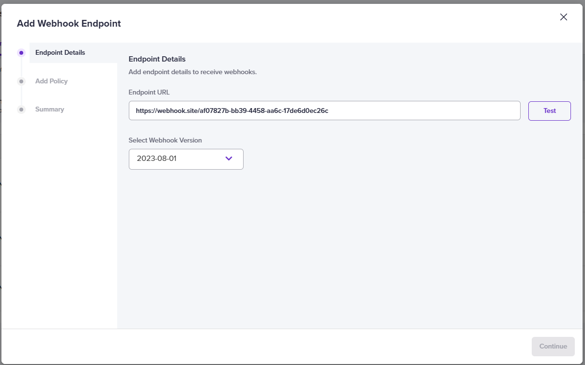Image resolution: width=585 pixels, height=365 pixels.
Task: Click the purple Endpoint Details step dot
Action: coord(21,53)
